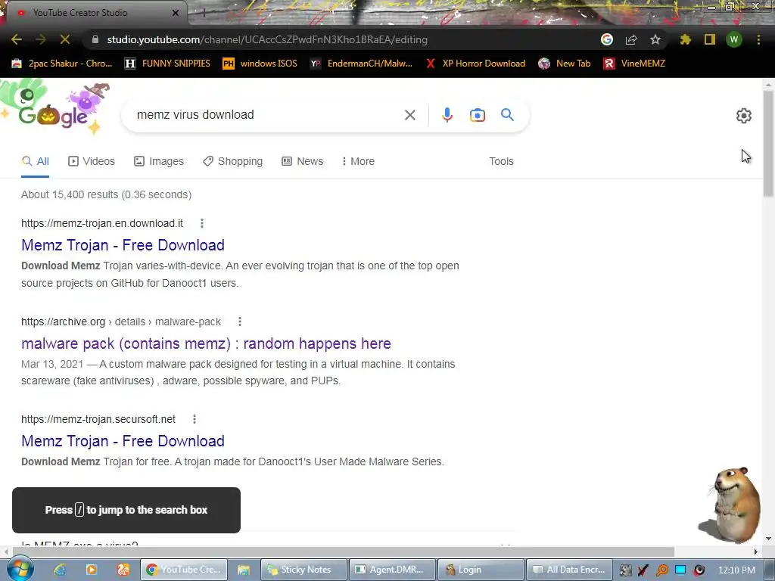Open the New Tab bookmark
The image size is (775, 581).
tap(565, 64)
